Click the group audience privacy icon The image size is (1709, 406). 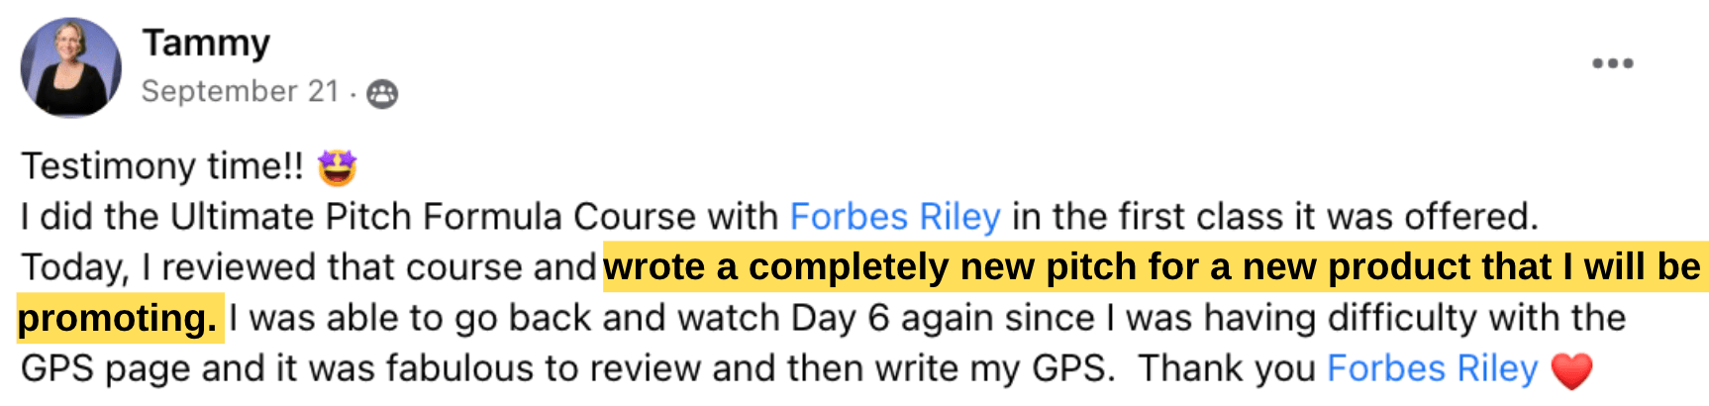point(382,93)
